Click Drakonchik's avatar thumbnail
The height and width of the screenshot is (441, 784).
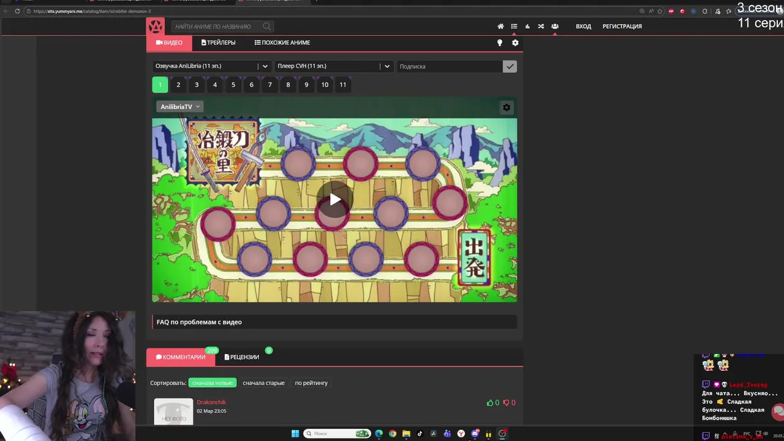tap(173, 411)
